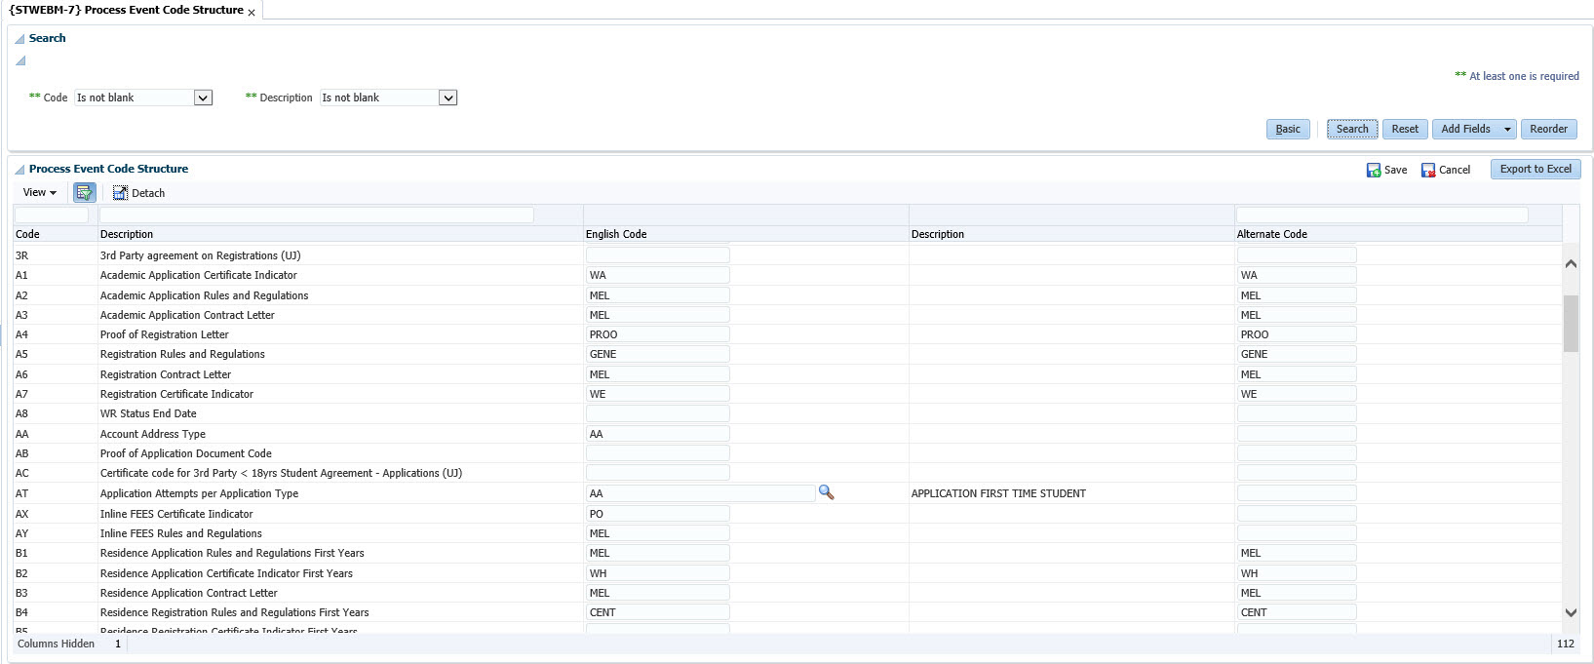Toggle the Query By Example icon
This screenshot has width=1594, height=664.
84,192
